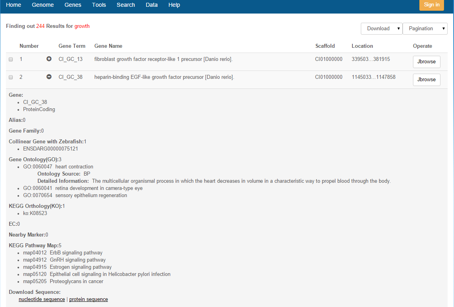Expand details for gene CI_GC_13
The width and height of the screenshot is (454, 307).
pyautogui.click(x=49, y=59)
